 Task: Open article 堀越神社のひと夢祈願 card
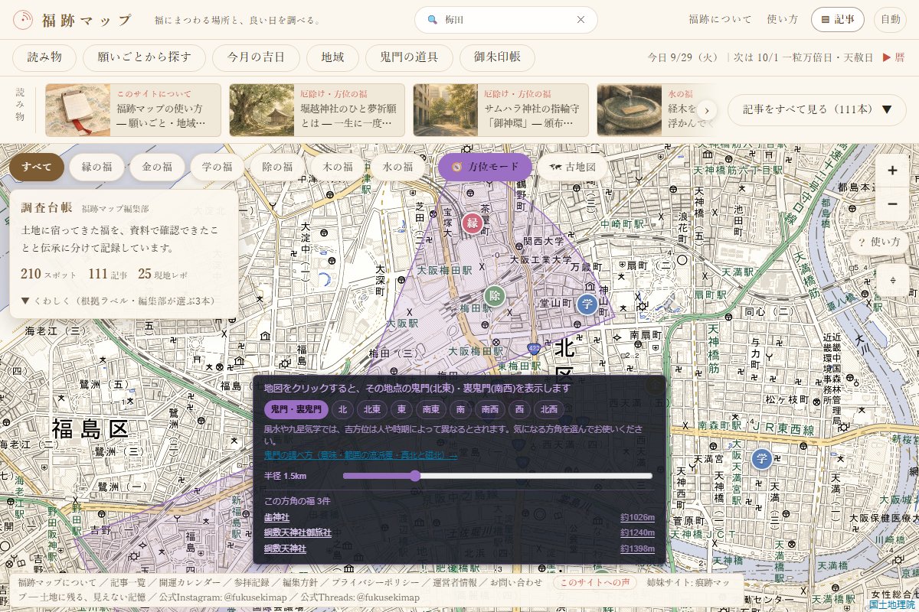(317, 110)
